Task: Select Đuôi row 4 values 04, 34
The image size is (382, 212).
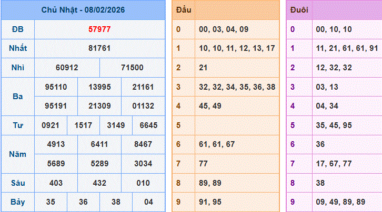Action: [x=327, y=106]
